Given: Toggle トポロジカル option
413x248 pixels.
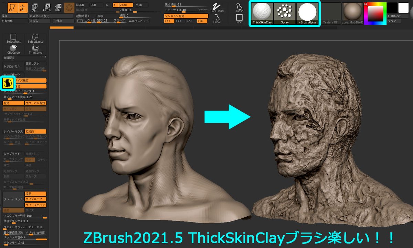Looking at the screenshot, I should (13, 66).
